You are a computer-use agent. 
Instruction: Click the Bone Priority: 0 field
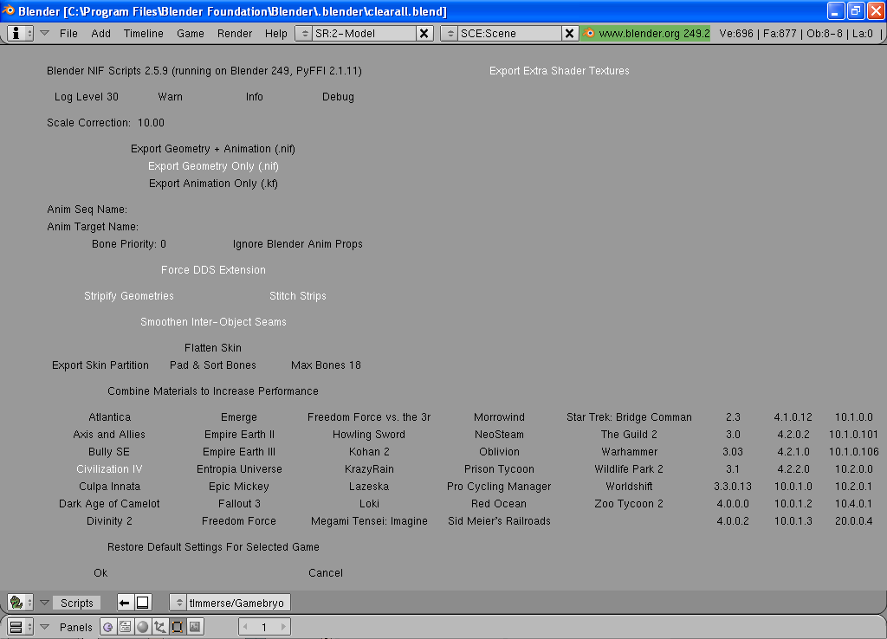click(x=129, y=243)
